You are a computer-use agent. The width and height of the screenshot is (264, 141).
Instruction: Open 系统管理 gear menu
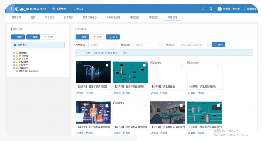click(54, 9)
